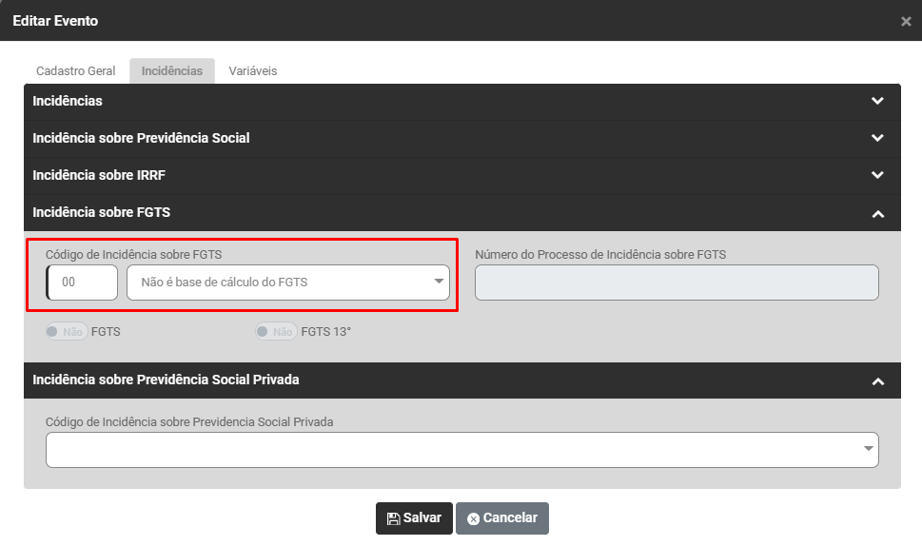Expand the Incidências section chevron
The height and width of the screenshot is (546, 922).
pyautogui.click(x=877, y=101)
